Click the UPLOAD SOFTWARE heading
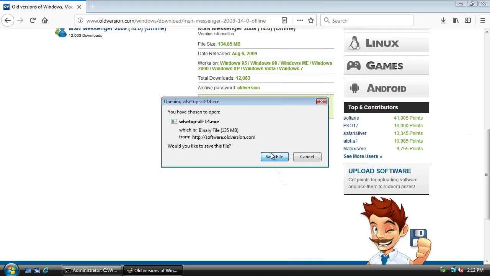This screenshot has width=490, height=276. [x=380, y=171]
